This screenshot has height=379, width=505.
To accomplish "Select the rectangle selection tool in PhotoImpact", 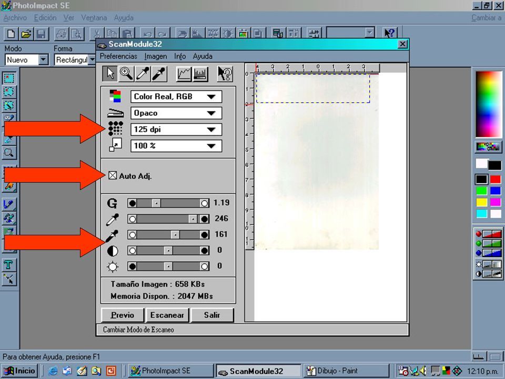I will pos(9,78).
